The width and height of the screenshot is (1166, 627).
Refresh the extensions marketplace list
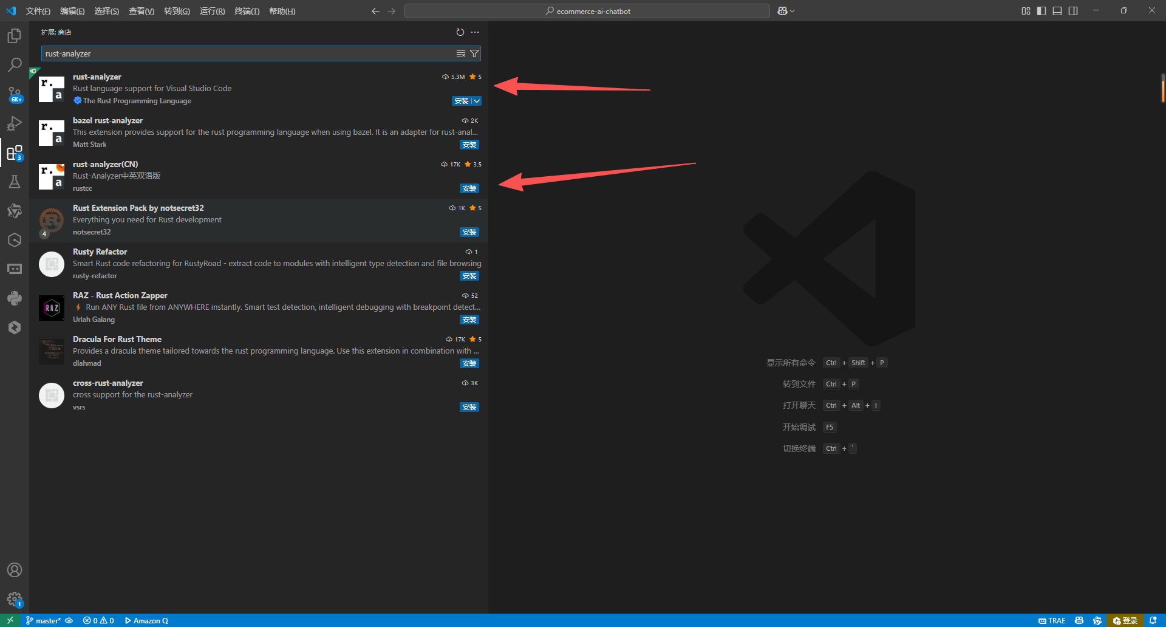pos(460,32)
